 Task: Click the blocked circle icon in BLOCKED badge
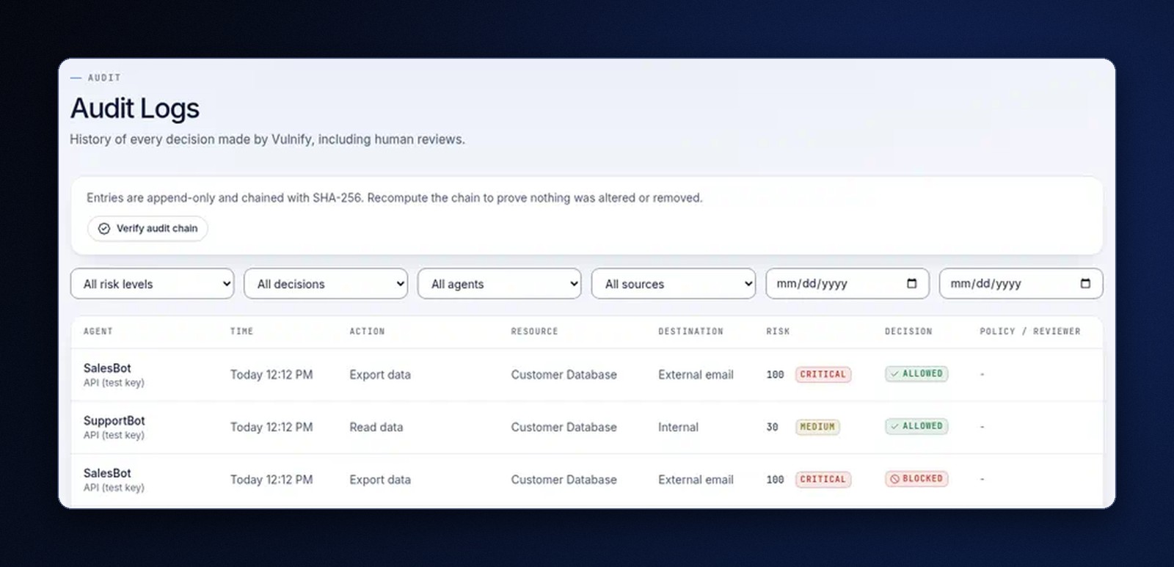click(894, 479)
